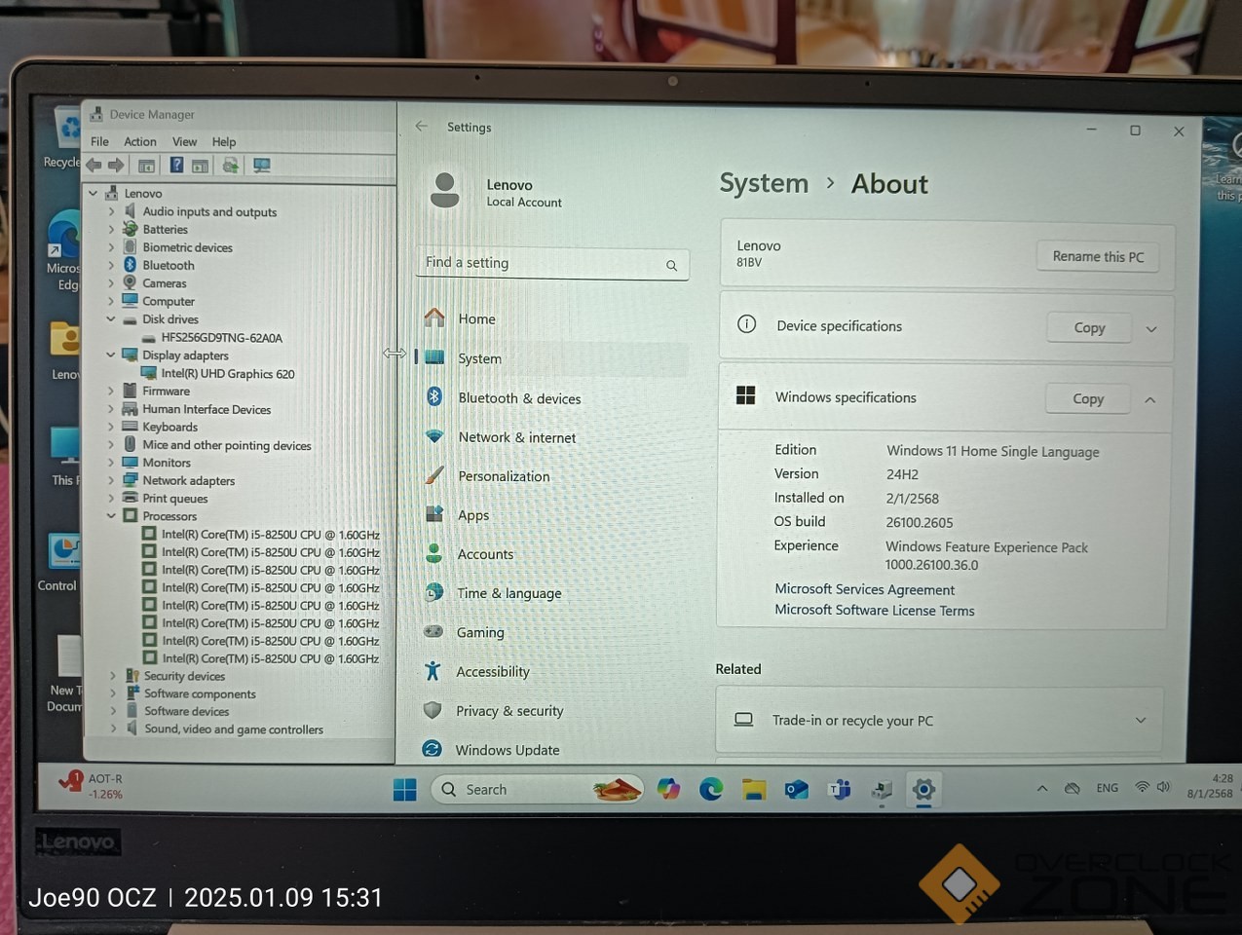Open the Lenovo Local Account profile
The height and width of the screenshot is (935, 1242).
(x=497, y=191)
